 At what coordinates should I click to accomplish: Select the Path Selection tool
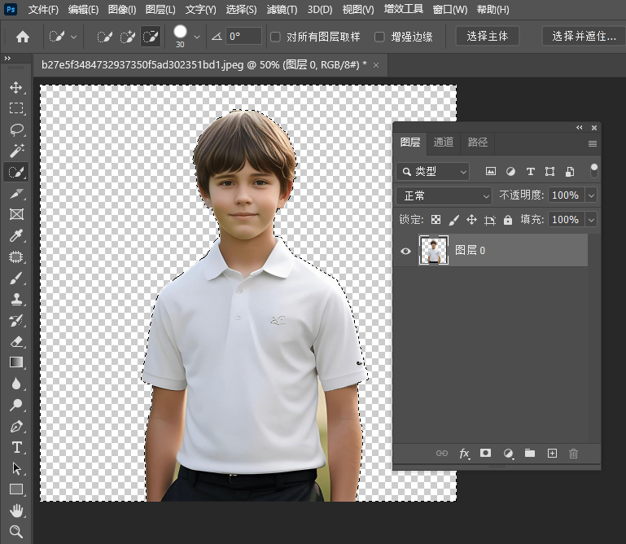pos(16,468)
